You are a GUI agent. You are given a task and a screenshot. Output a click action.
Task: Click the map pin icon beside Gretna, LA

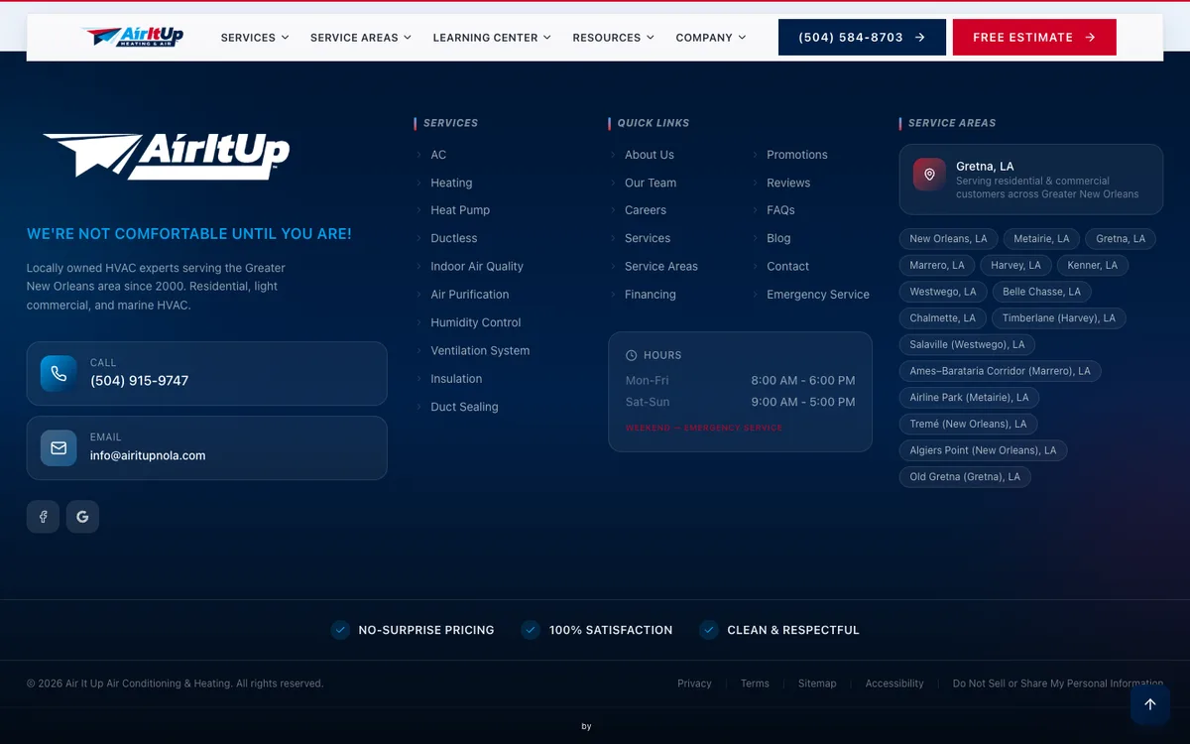[929, 175]
